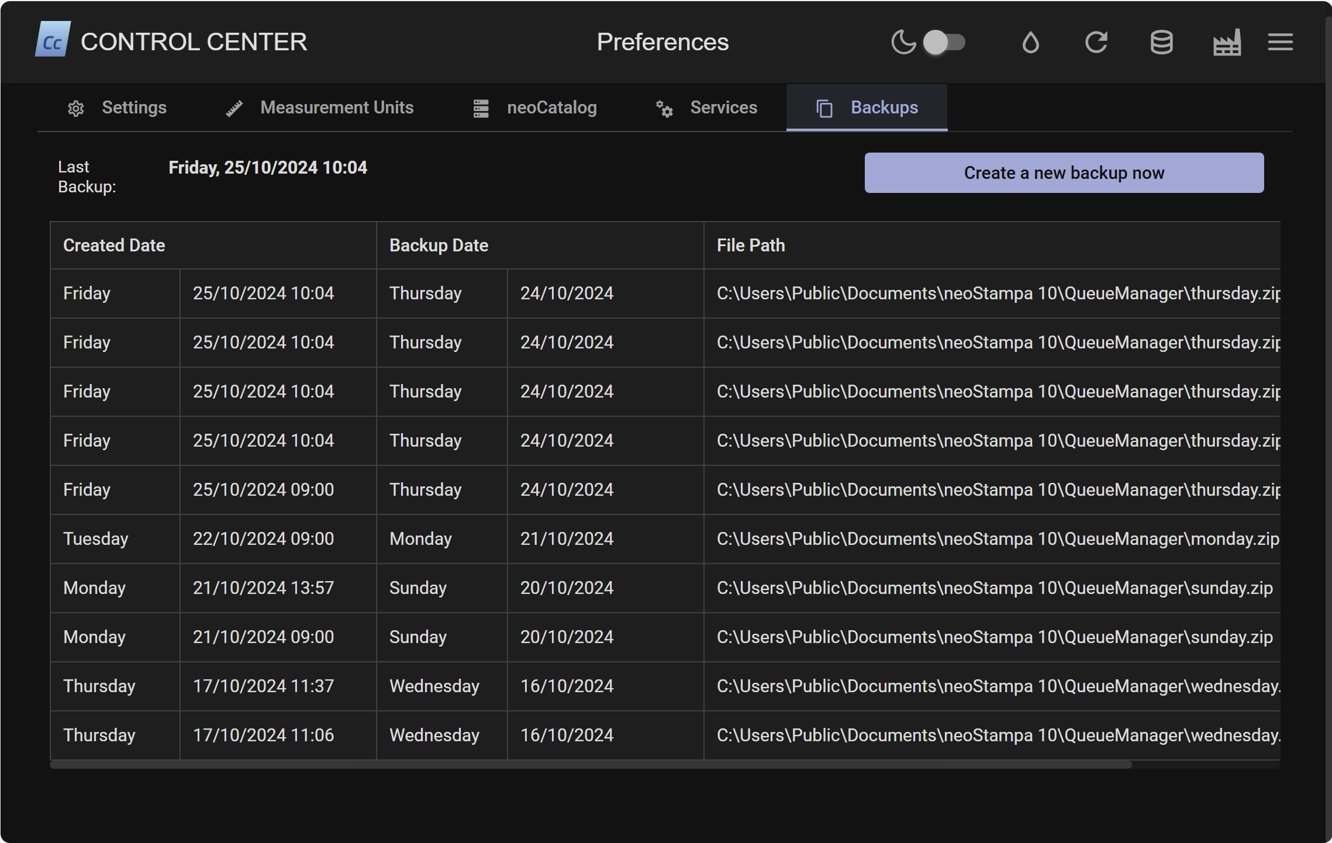Click the Control Center Cc logo
Viewport: 1332px width, 843px height.
(x=53, y=41)
